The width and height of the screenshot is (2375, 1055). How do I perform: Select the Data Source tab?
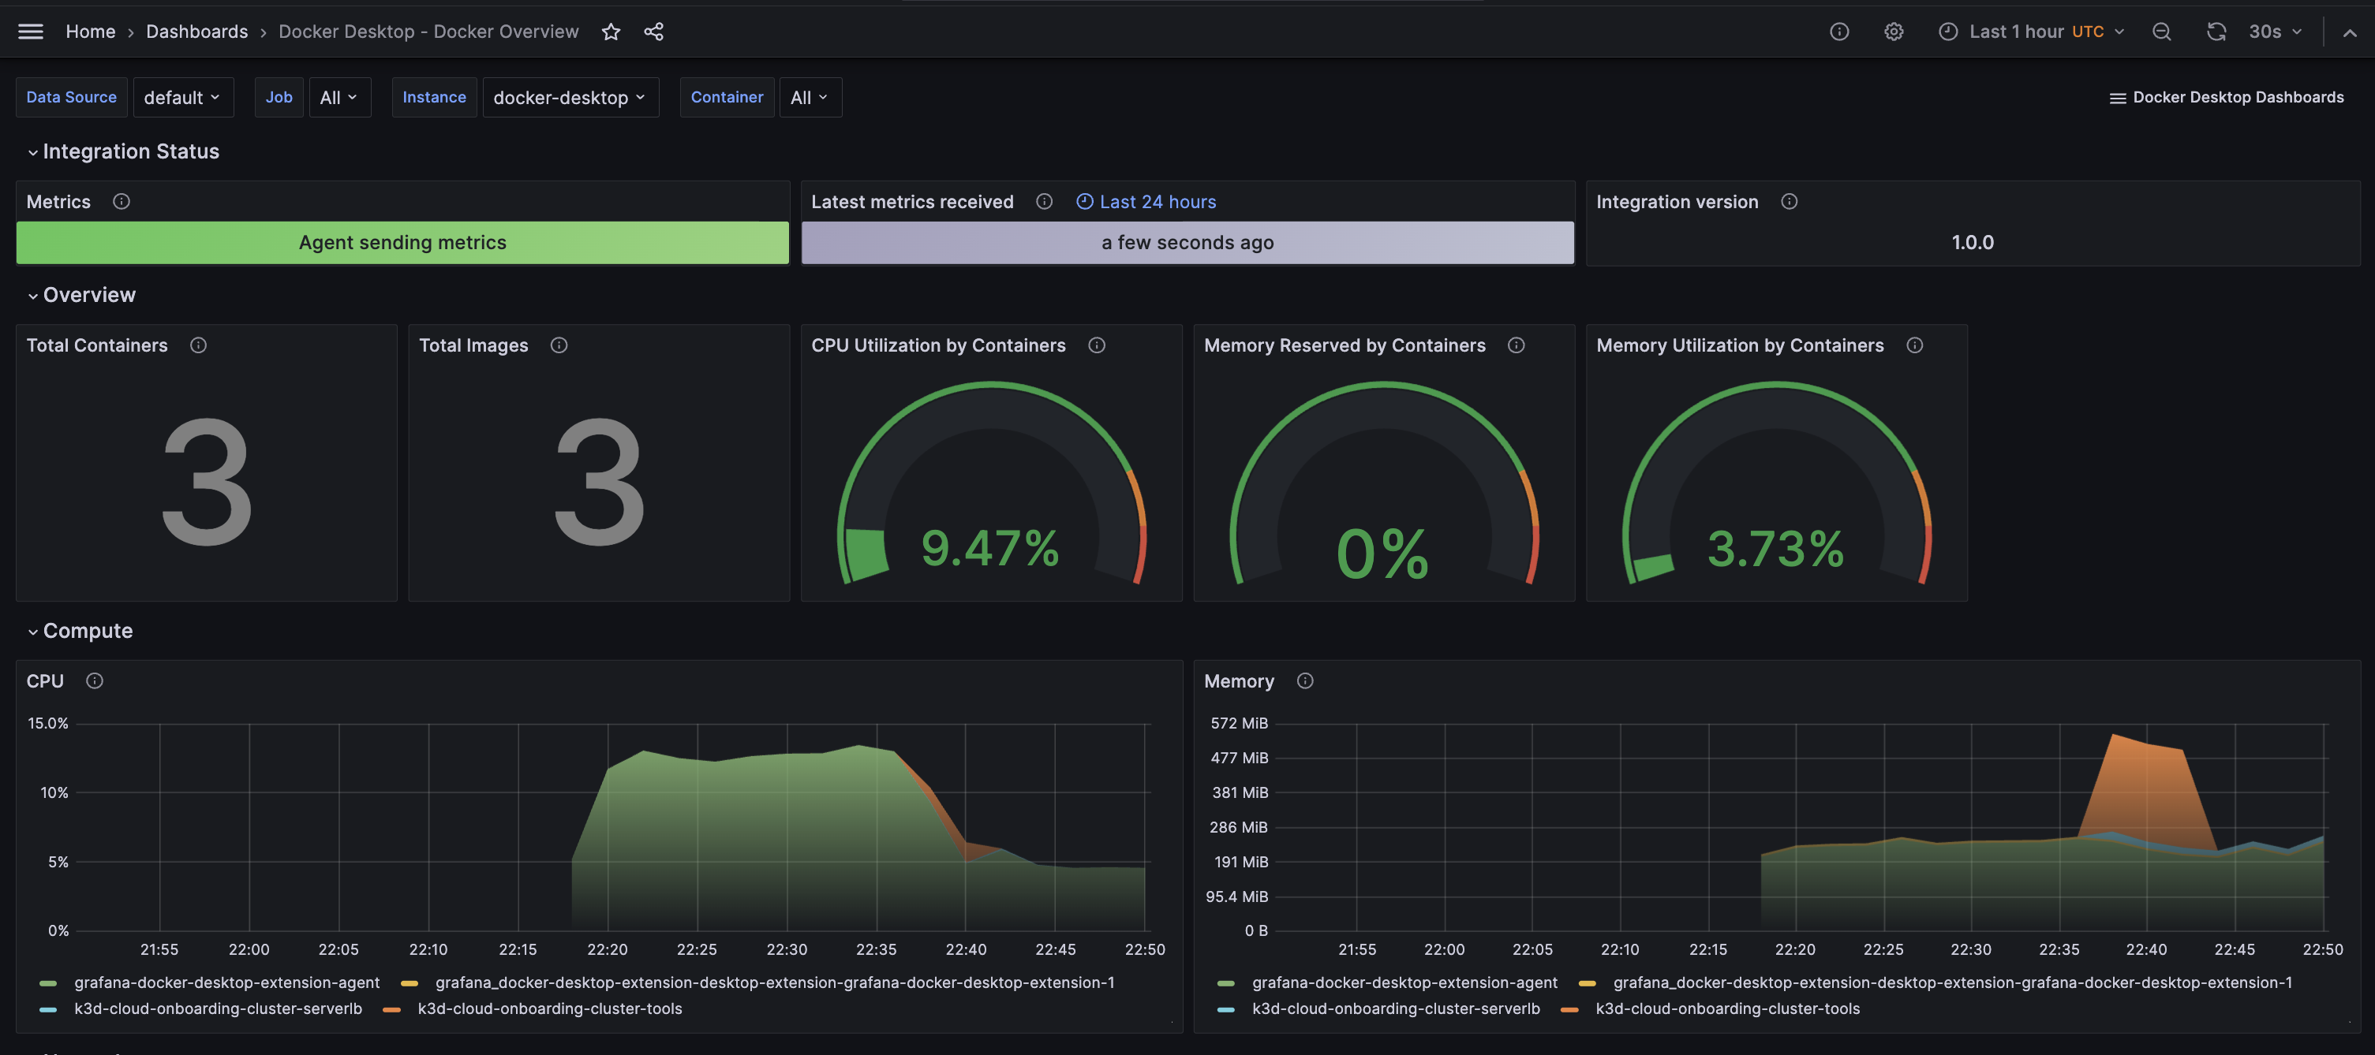tap(71, 97)
